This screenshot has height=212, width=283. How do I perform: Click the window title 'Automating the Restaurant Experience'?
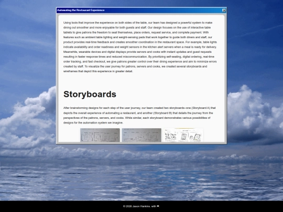[81, 10]
